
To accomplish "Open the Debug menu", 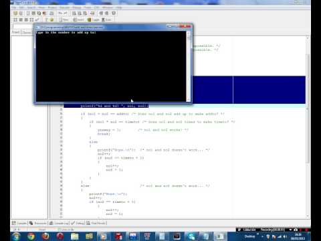I will 77,7.
